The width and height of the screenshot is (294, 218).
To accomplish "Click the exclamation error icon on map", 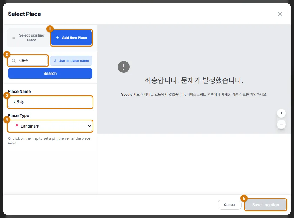I will (x=124, y=67).
